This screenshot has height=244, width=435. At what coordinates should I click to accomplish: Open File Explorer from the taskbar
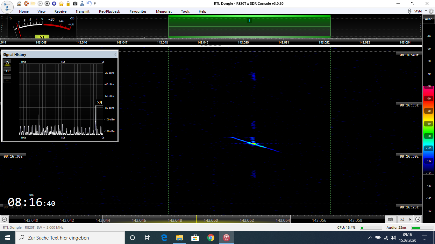click(180, 238)
